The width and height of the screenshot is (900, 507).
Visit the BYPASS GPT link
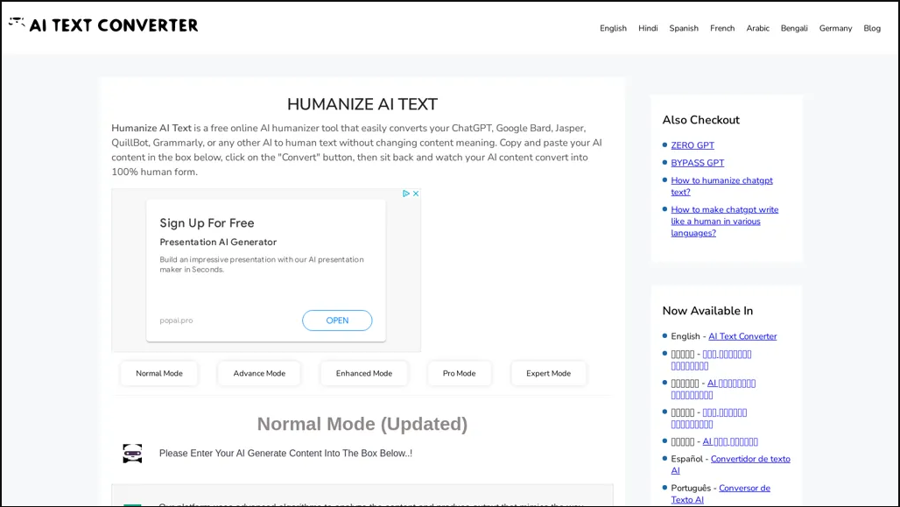[x=698, y=163]
